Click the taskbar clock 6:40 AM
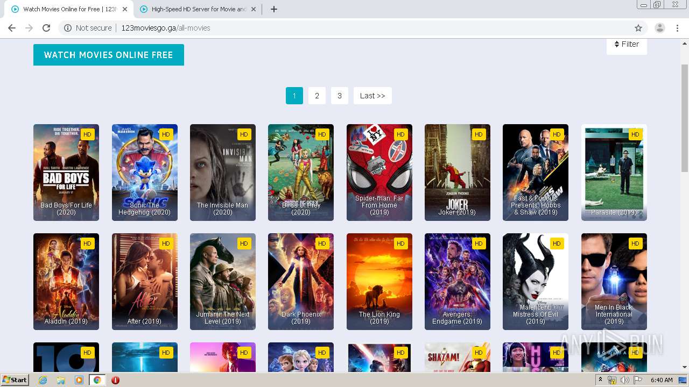Screen dimensions: 689x387 point(662,380)
